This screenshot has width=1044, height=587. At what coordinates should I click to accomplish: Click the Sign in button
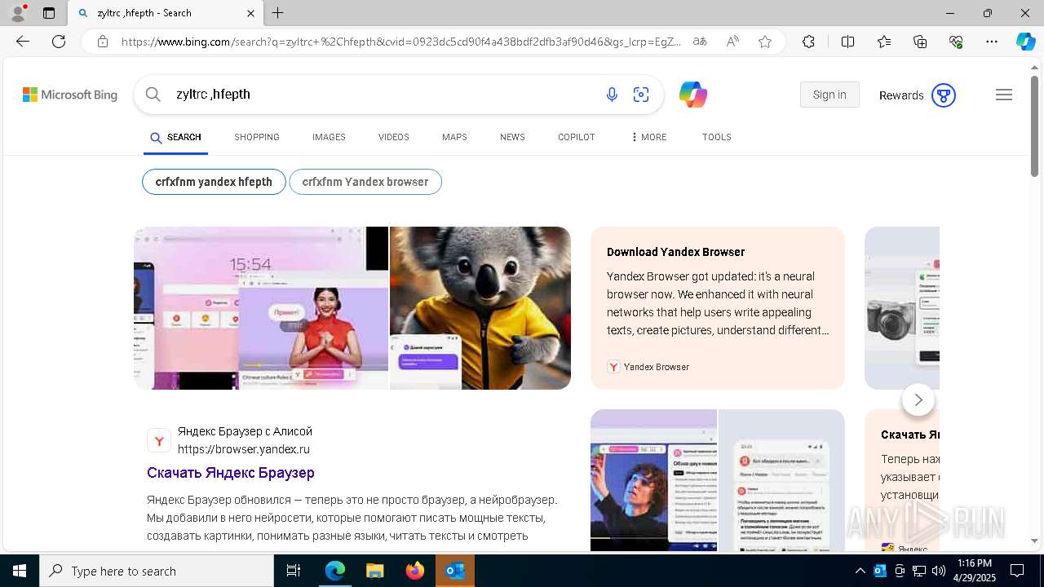point(829,95)
